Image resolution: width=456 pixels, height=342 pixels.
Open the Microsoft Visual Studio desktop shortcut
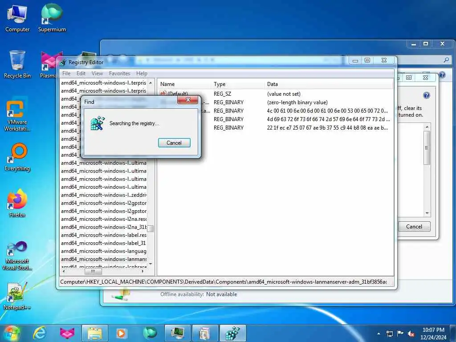(x=17, y=256)
